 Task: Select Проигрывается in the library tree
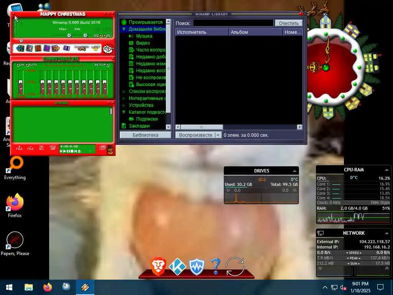pos(145,22)
